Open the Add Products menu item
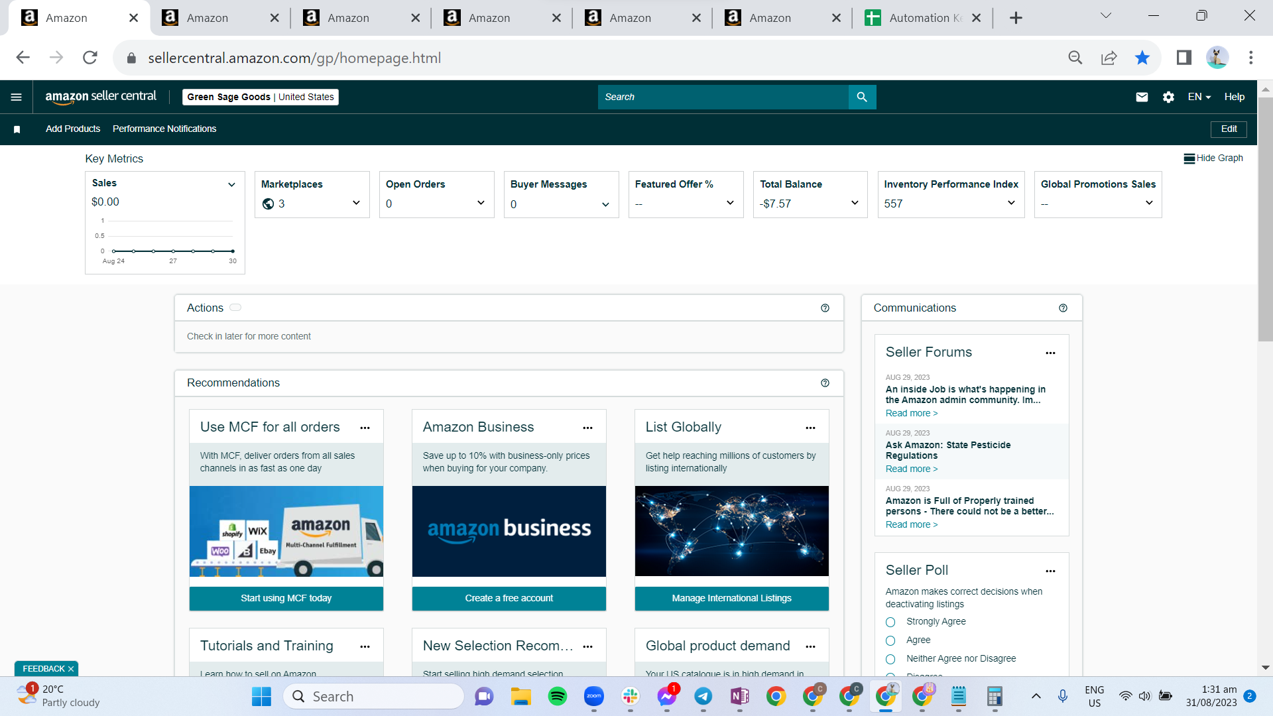The width and height of the screenshot is (1273, 716). tap(73, 129)
